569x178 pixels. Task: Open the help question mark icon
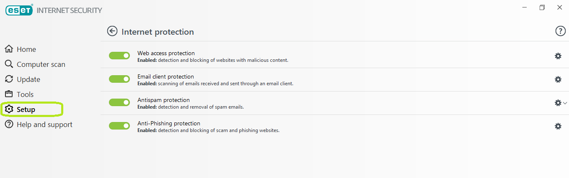pyautogui.click(x=560, y=31)
